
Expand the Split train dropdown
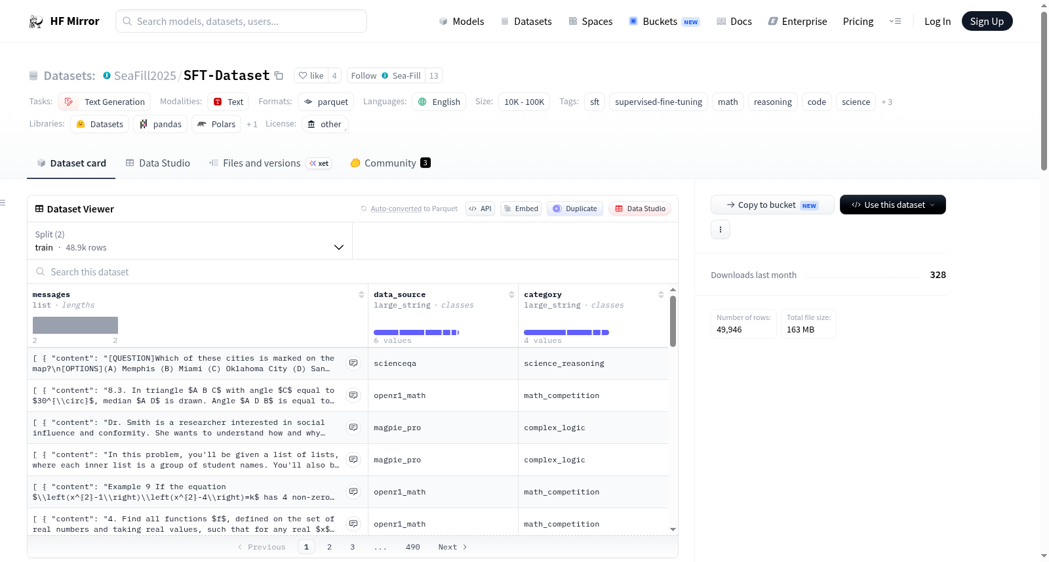[x=189, y=241]
